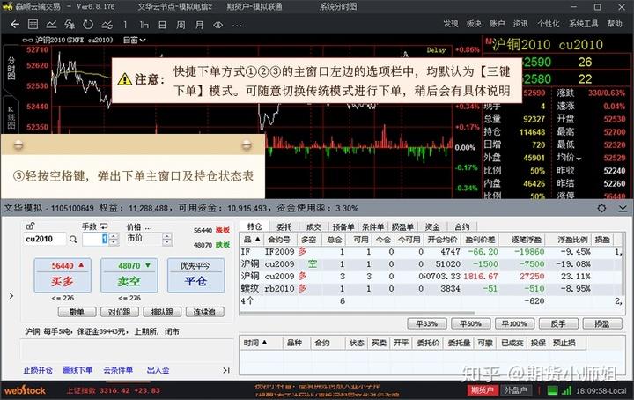634x400 pixels.
Task: Click the 连续追 button
Action: 204,312
